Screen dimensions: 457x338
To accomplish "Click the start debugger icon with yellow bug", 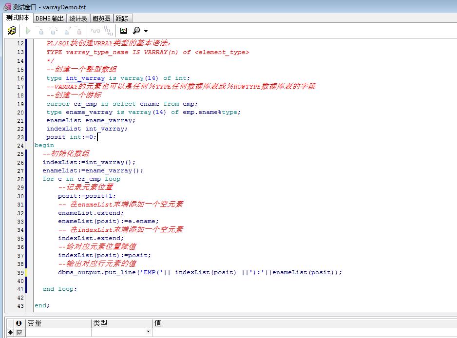I will (x=12, y=31).
